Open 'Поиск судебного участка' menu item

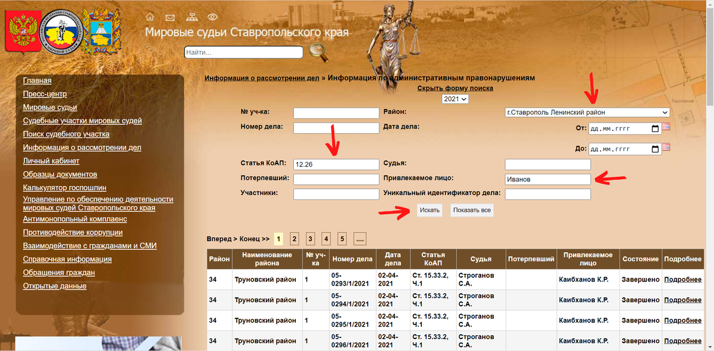pos(66,134)
